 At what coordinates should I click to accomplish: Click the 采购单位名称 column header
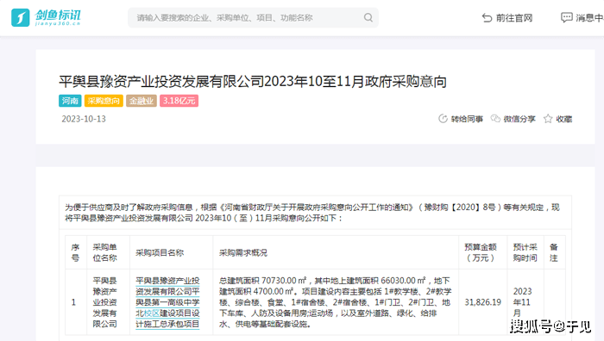click(104, 252)
